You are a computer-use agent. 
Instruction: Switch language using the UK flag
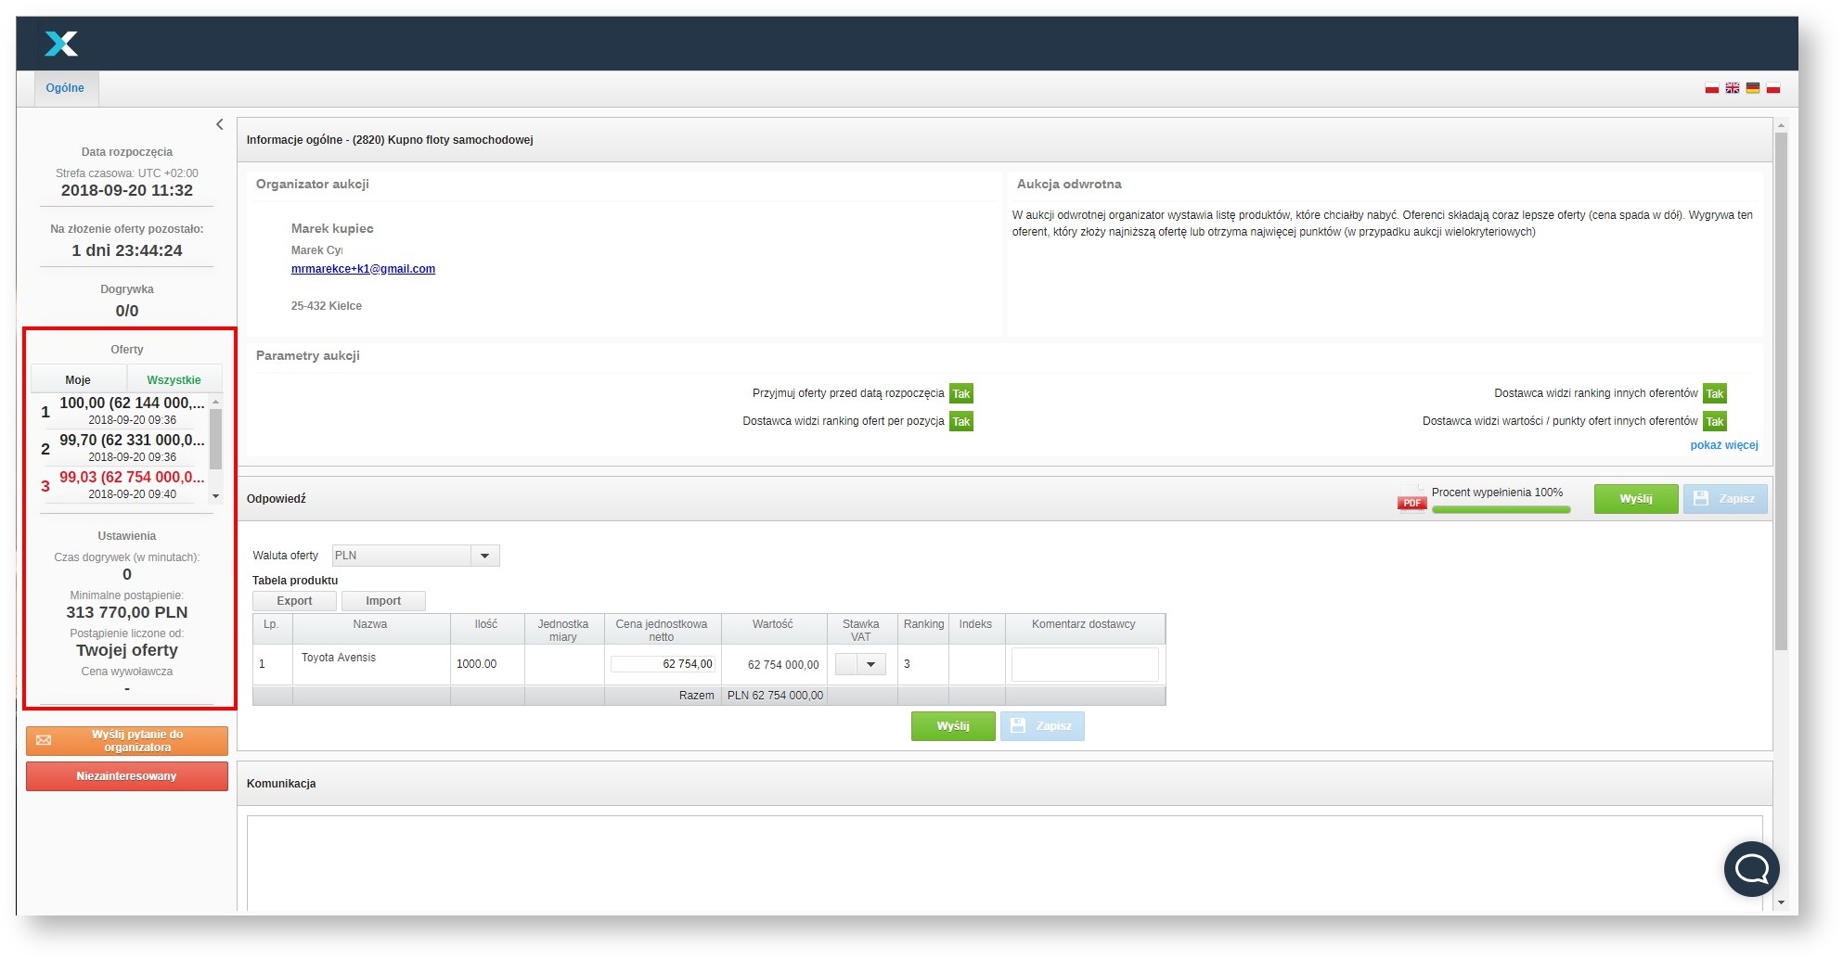[1732, 88]
